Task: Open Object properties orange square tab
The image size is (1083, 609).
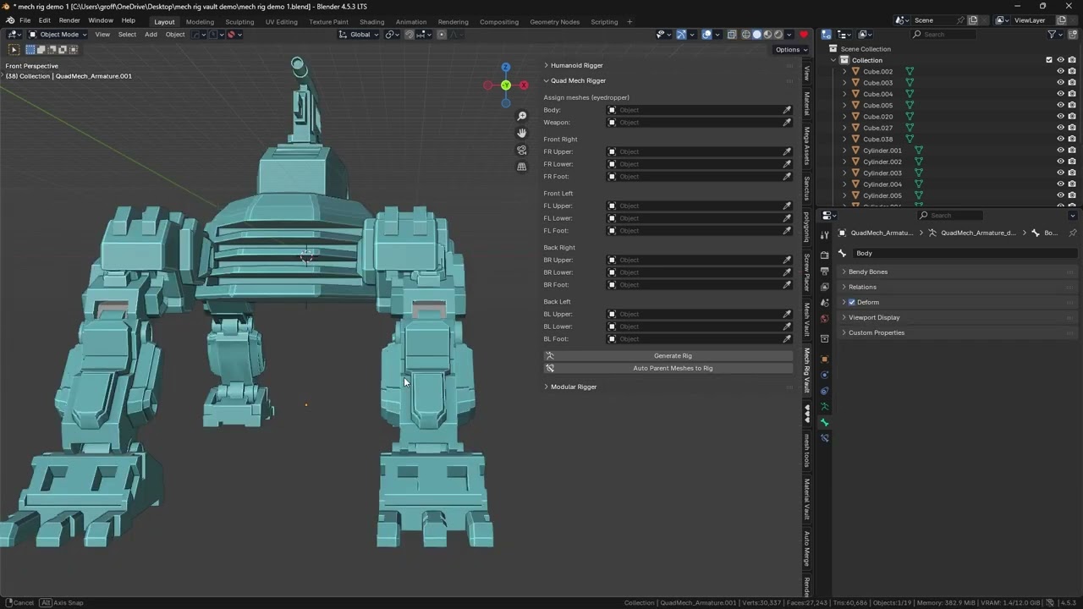Action: click(825, 359)
